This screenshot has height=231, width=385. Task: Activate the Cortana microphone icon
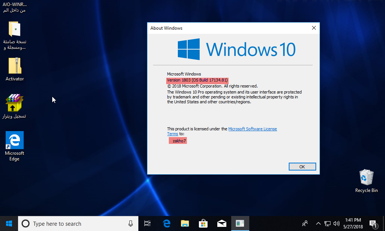click(130, 223)
